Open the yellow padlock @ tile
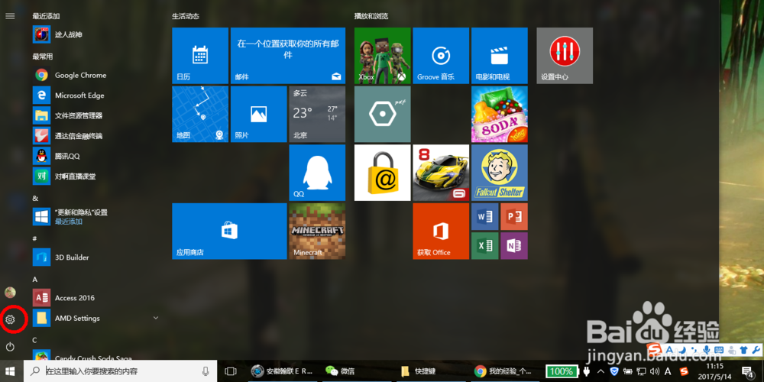Screen dimensions: 764x382 [x=383, y=173]
